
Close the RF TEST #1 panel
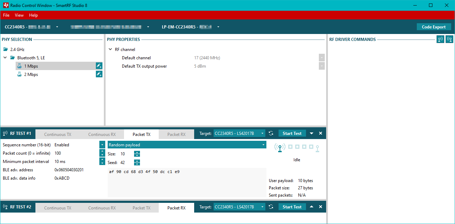click(x=321, y=133)
